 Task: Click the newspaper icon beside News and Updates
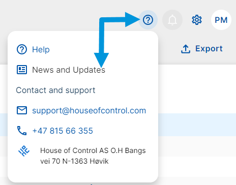point(22,70)
